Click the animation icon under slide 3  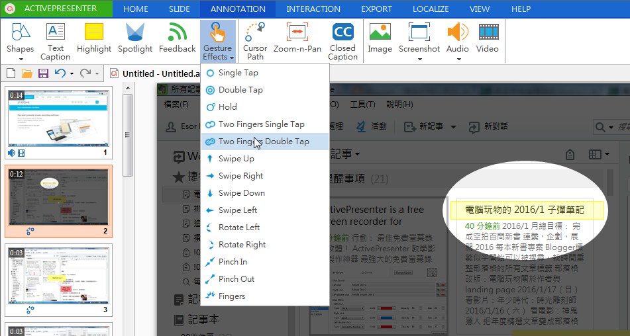pyautogui.click(x=30, y=310)
